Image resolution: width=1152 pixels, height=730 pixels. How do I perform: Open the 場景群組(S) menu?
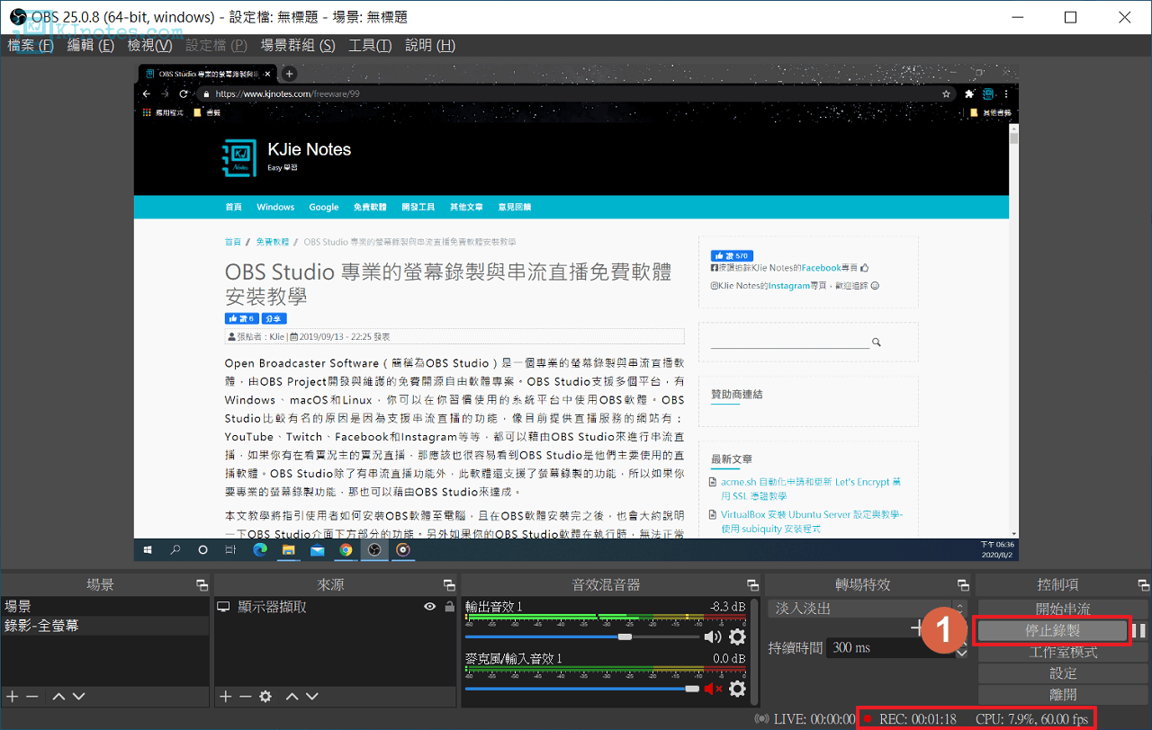tap(297, 45)
